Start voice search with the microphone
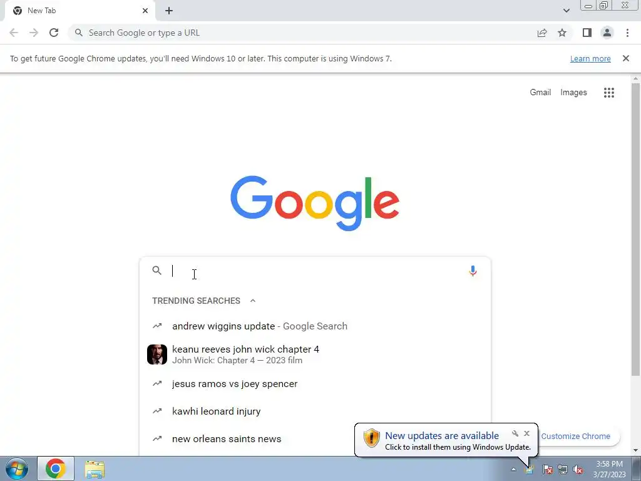Image resolution: width=641 pixels, height=481 pixels. 473,271
